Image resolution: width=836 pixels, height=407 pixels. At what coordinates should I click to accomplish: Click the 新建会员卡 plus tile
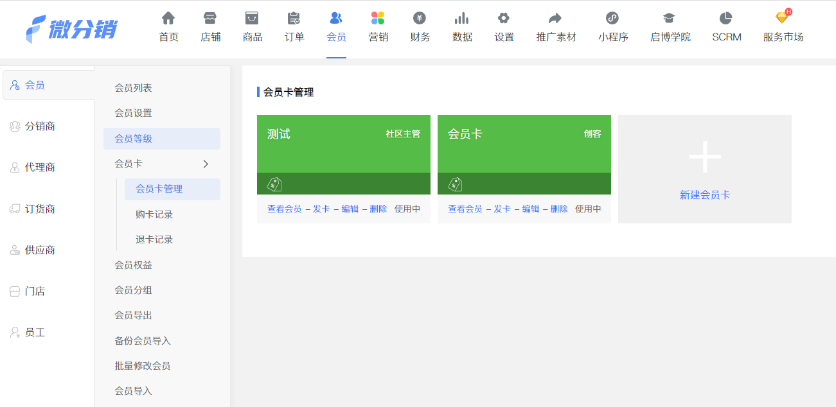pos(704,169)
